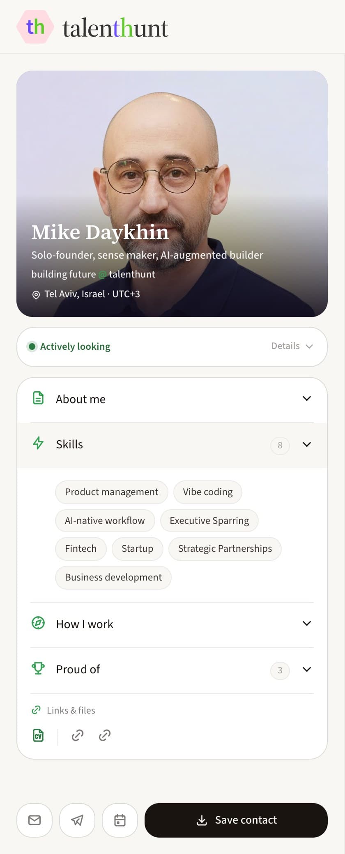Click the Strategic Partnerships skill chip
Image resolution: width=345 pixels, height=854 pixels.
(x=225, y=549)
